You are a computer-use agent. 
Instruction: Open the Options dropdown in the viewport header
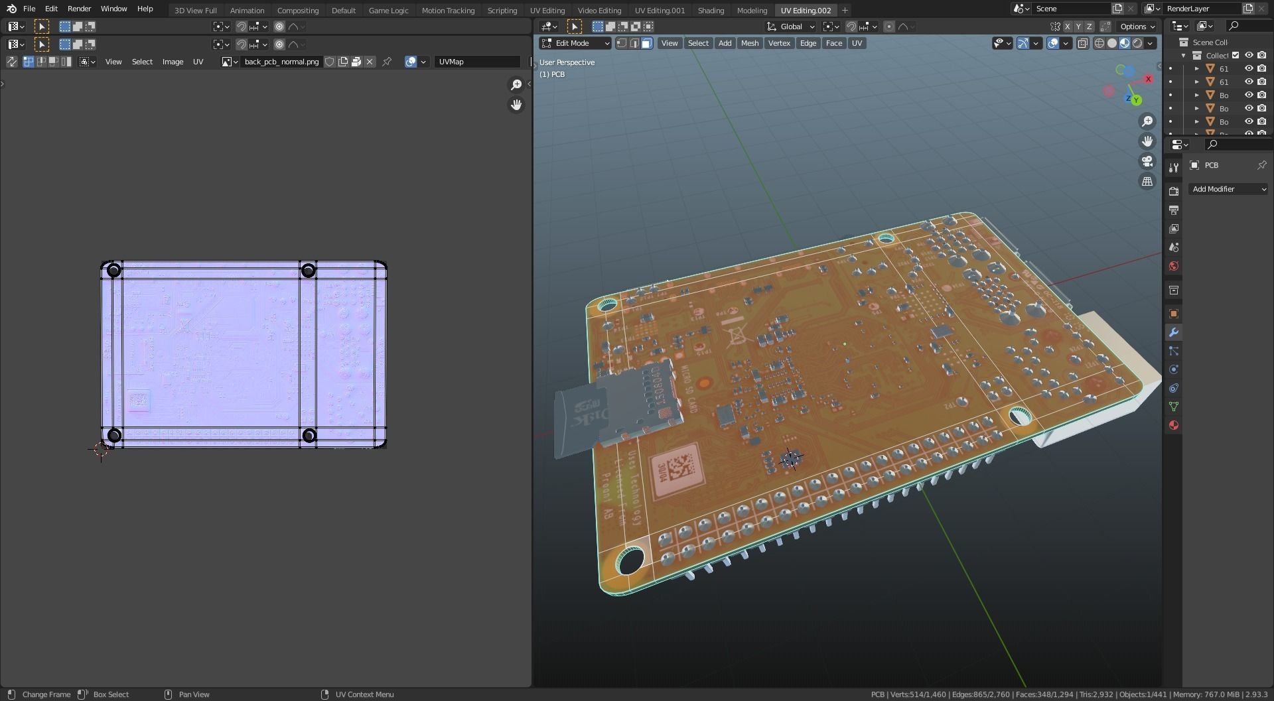pos(1137,27)
